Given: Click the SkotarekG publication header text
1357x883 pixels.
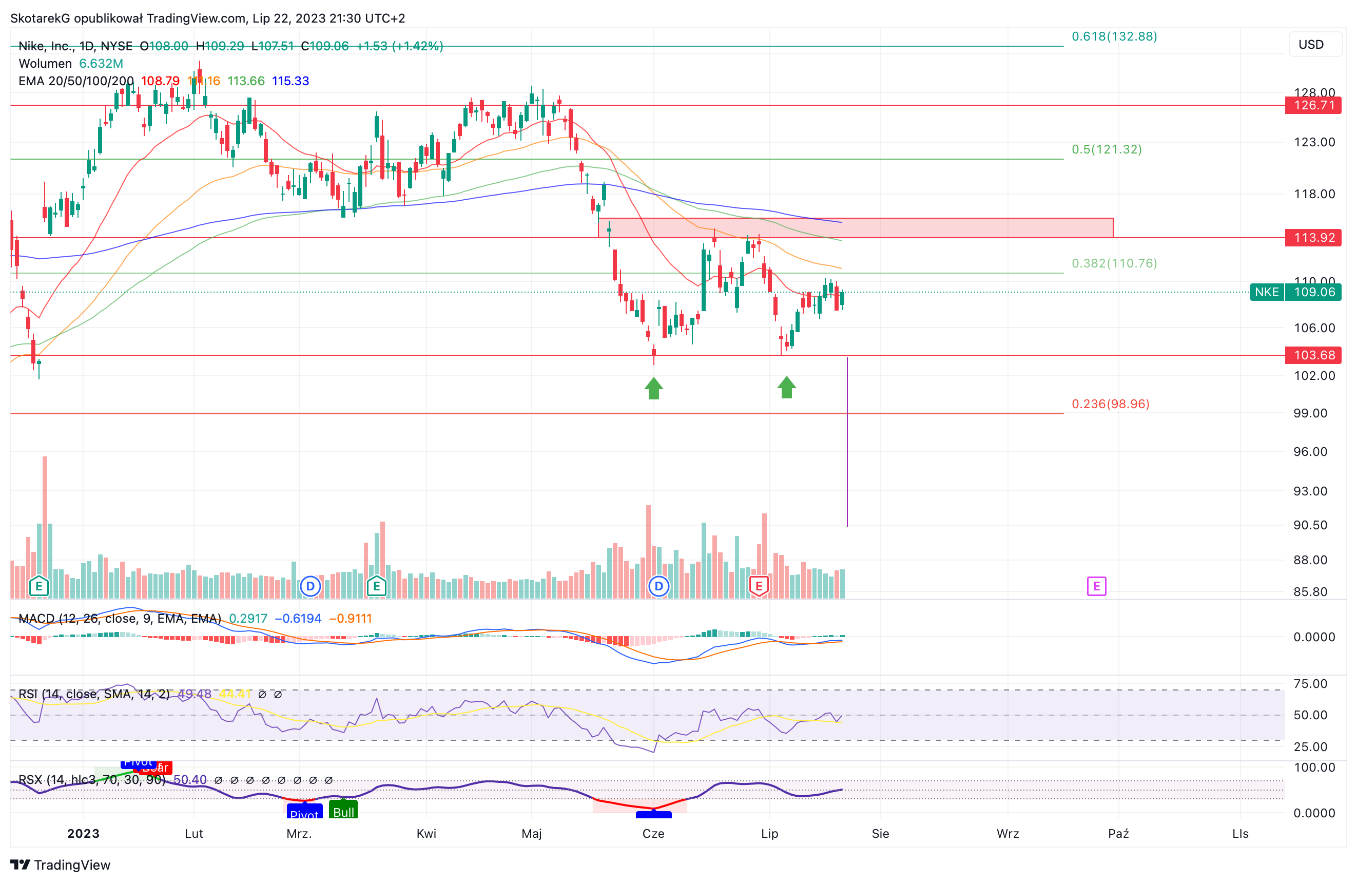Looking at the screenshot, I should [x=207, y=18].
